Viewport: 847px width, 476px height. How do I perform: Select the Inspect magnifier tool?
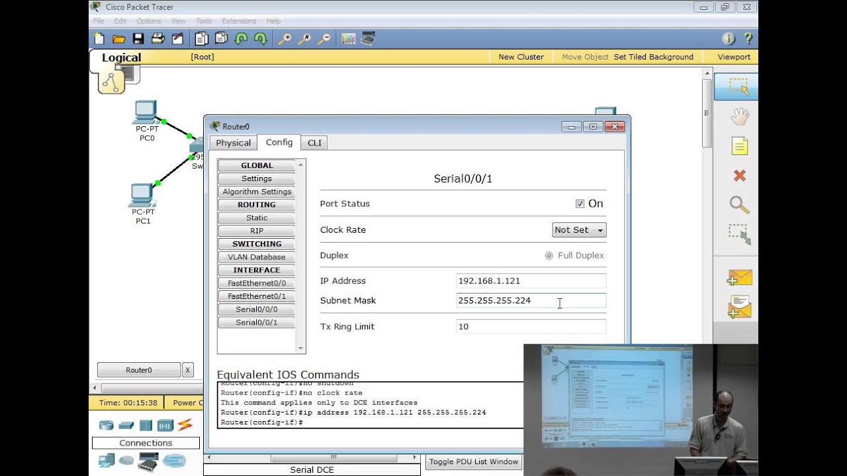739,204
